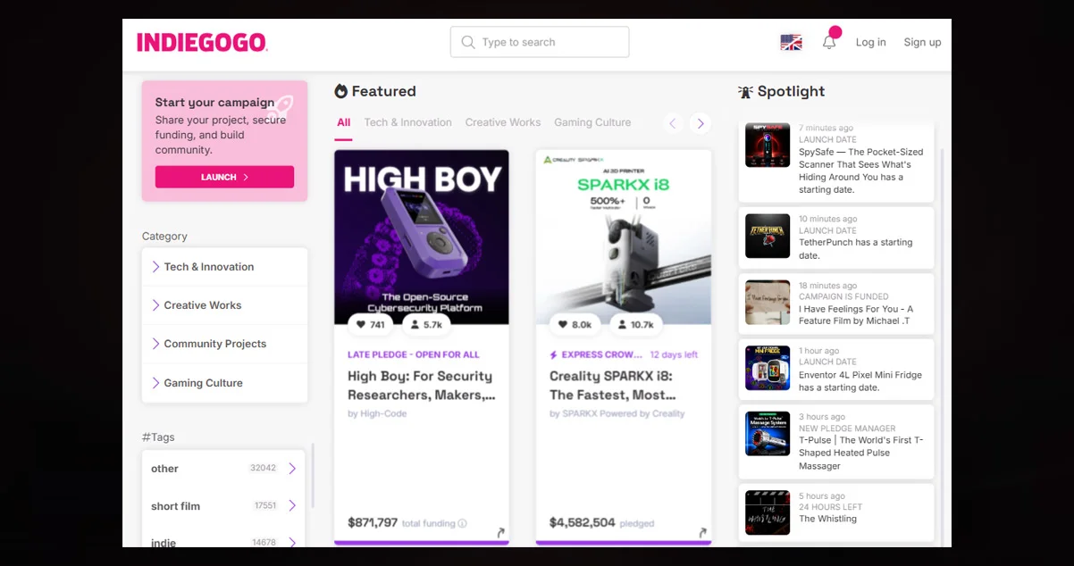Click the Indiegogo logo
Image resolution: width=1074 pixels, height=566 pixels.
point(202,42)
